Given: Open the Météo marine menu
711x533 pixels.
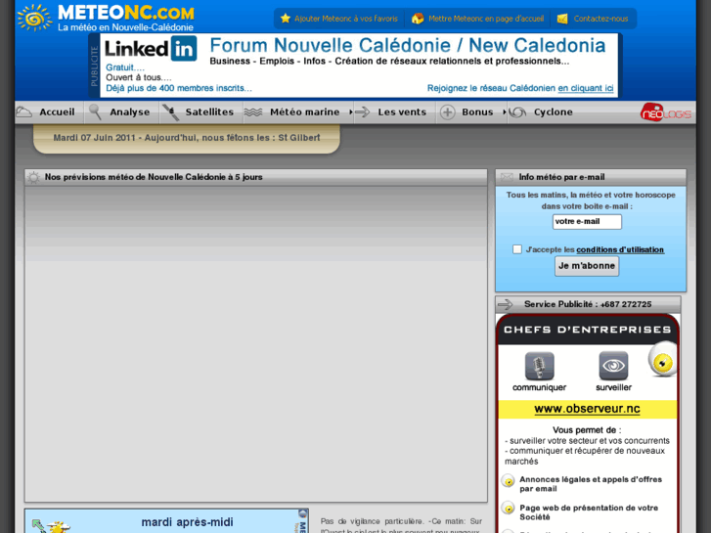Looking at the screenshot, I should (x=305, y=112).
